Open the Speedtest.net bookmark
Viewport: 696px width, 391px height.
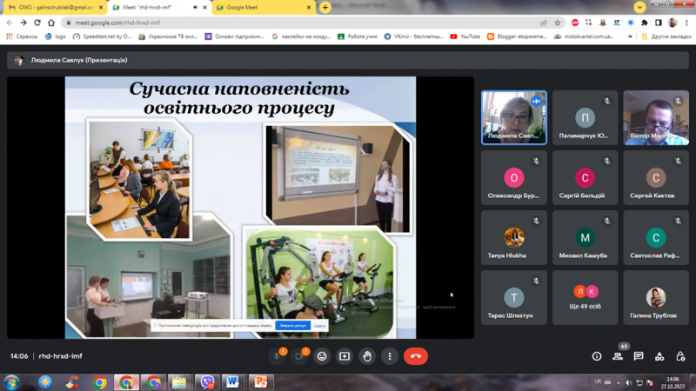pyautogui.click(x=102, y=36)
